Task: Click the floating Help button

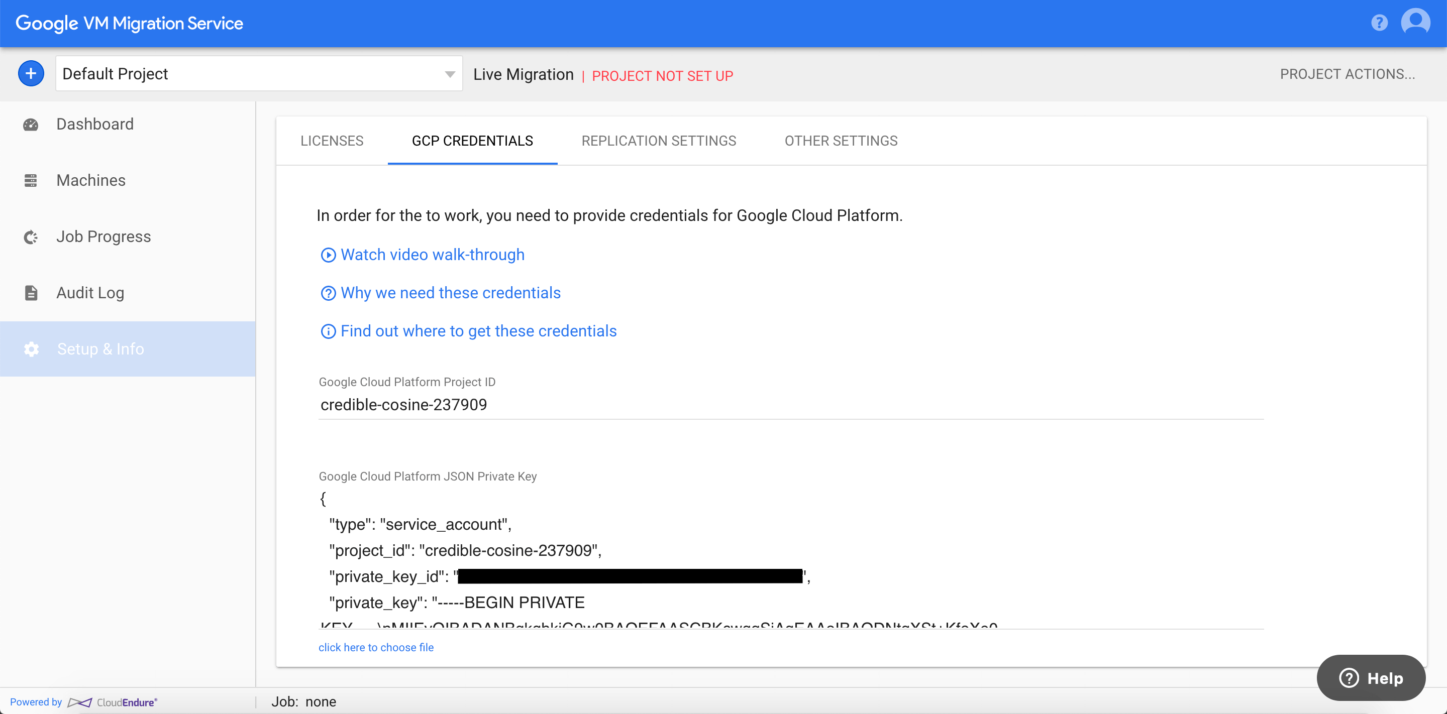Action: [1371, 677]
